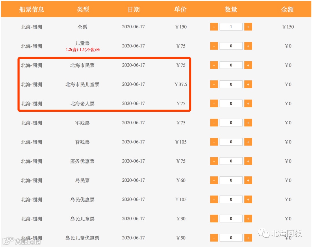Select the ¥37.5 unit price

pyautogui.click(x=181, y=84)
